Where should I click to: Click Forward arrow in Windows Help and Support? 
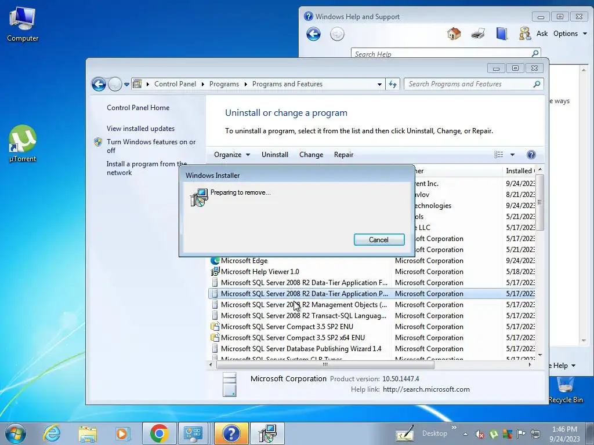[x=337, y=34]
